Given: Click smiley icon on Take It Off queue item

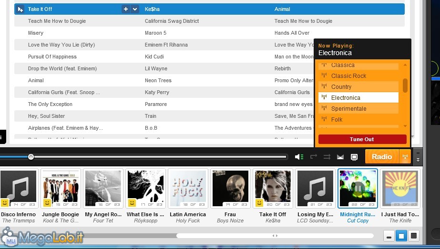Looking at the screenshot, I should click(259, 202).
